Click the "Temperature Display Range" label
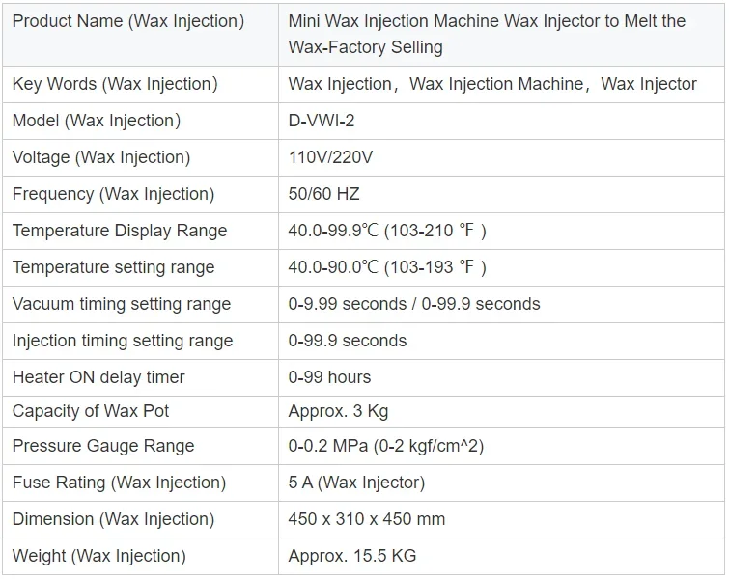Screen dimensions: 729x579 120,231
